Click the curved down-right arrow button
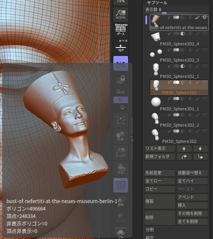 pyautogui.click(x=200, y=157)
